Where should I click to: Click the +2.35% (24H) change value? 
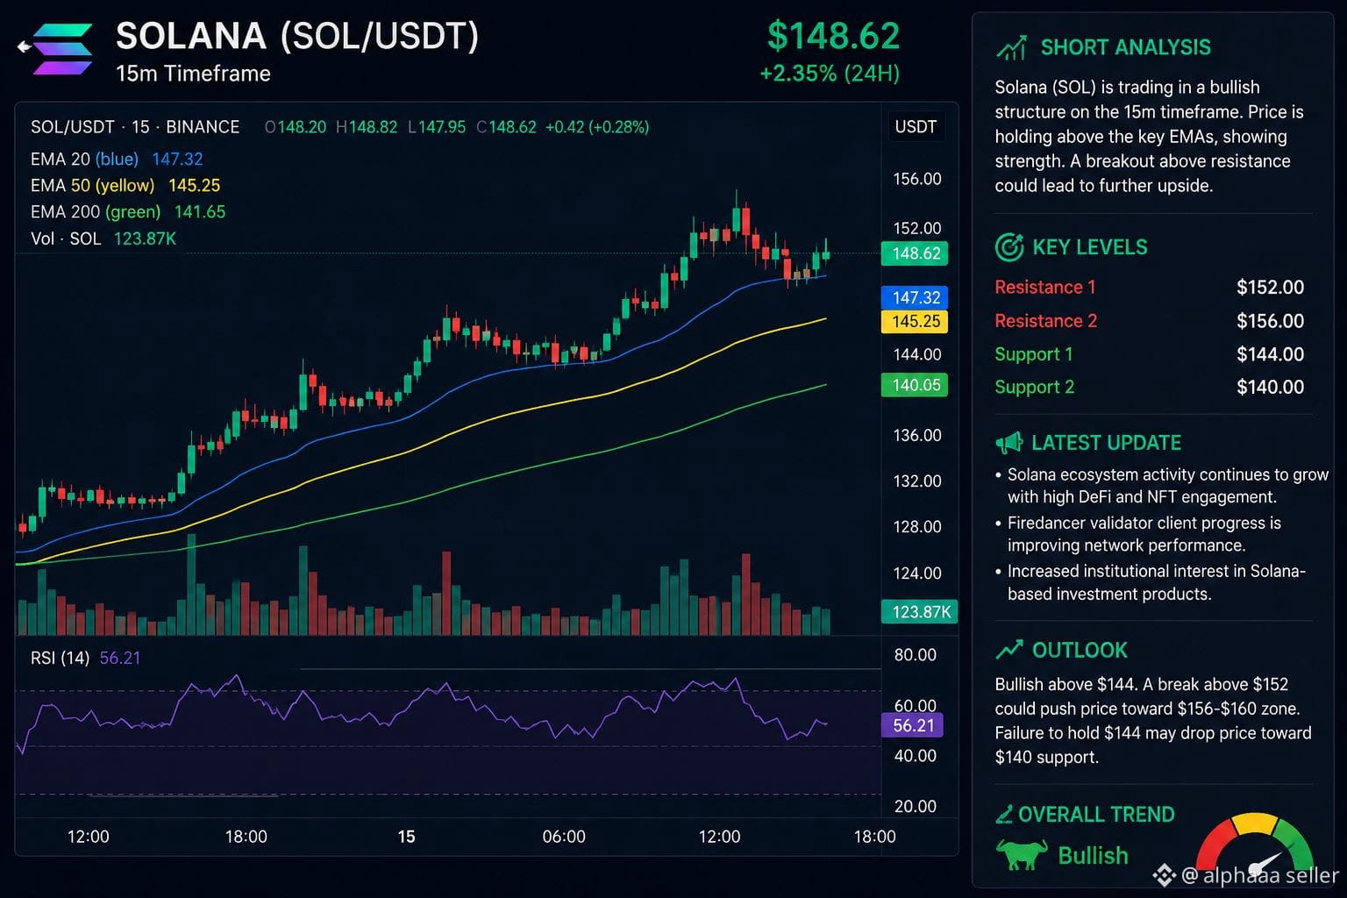(830, 74)
